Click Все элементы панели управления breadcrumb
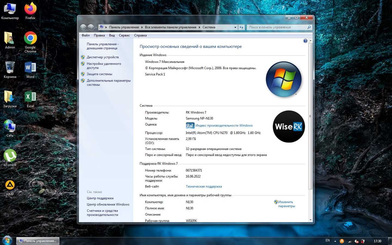Viewport: 392px width, 245px height. pyautogui.click(x=171, y=27)
